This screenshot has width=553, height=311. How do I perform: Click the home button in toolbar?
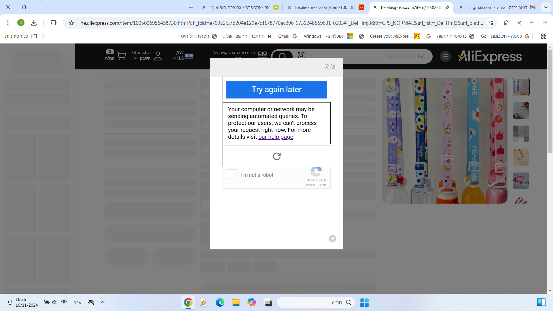pos(506,23)
